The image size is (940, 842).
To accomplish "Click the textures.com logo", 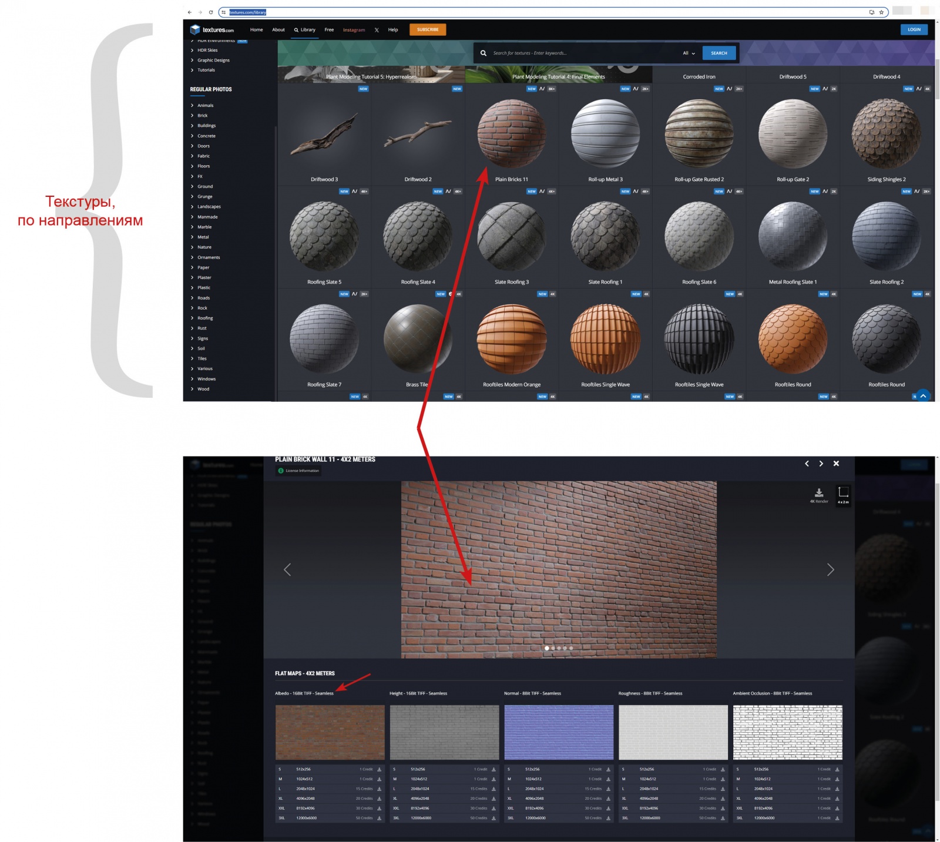I will click(x=211, y=29).
